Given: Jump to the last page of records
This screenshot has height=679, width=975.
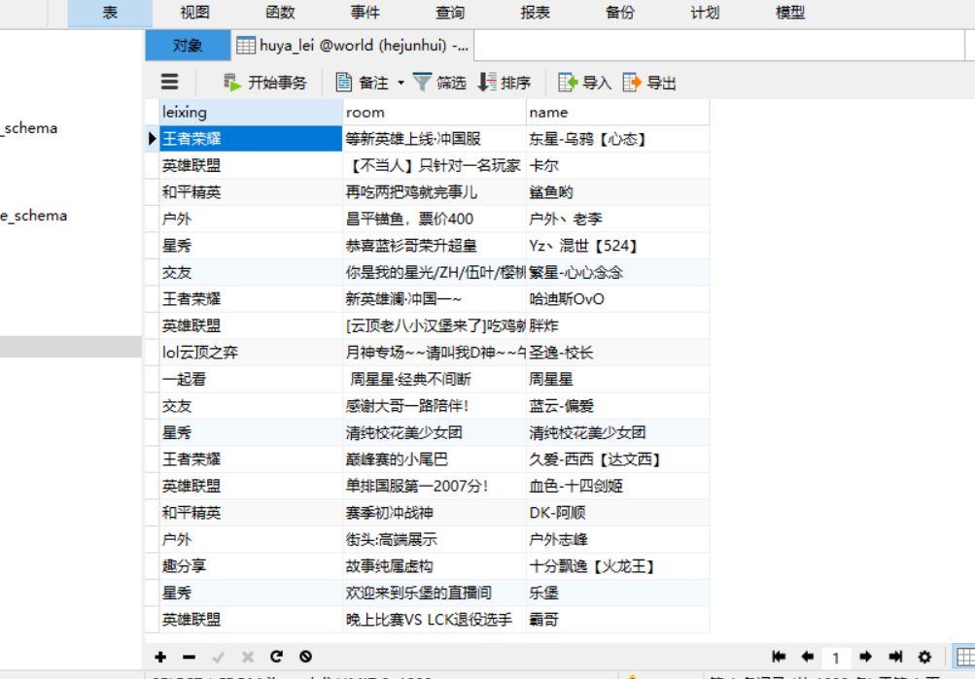Looking at the screenshot, I should pos(895,657).
